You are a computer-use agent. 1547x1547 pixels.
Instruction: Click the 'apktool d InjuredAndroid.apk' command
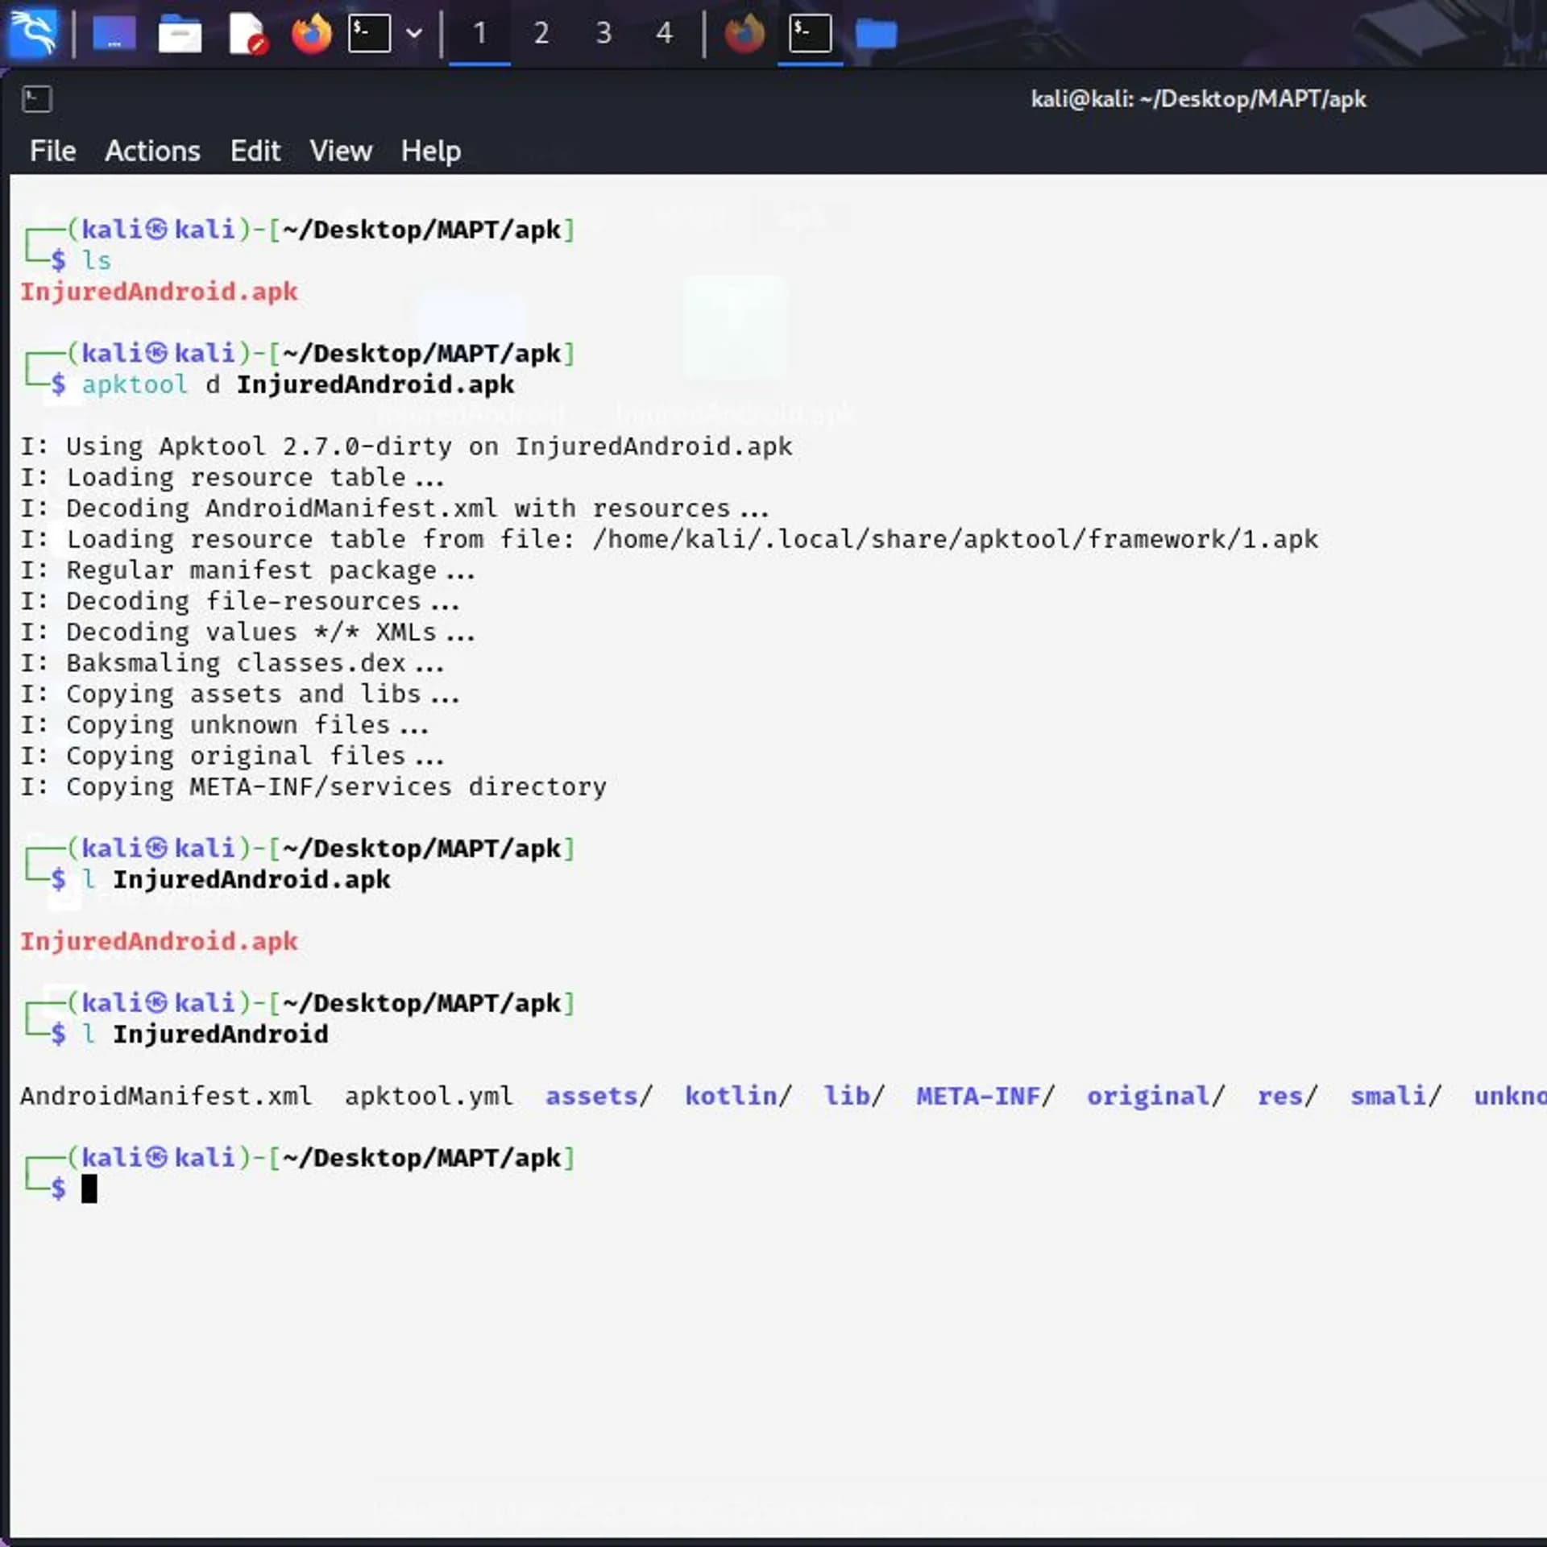298,384
